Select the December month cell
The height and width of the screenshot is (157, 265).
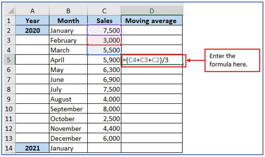click(68, 138)
